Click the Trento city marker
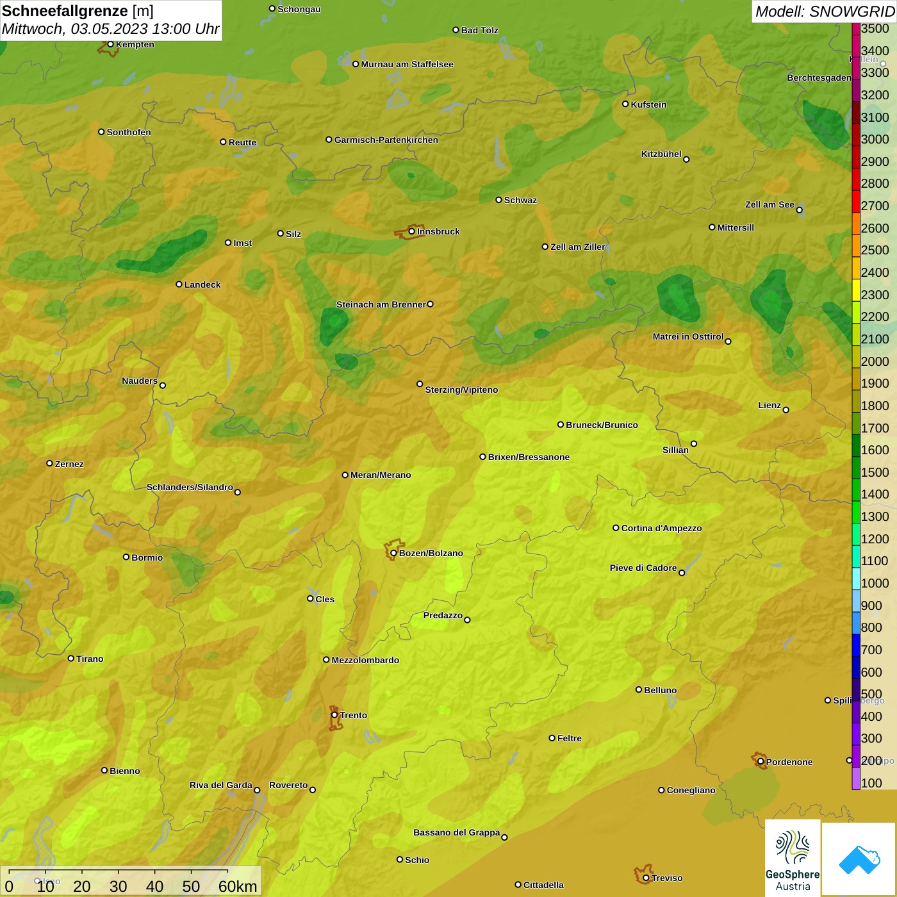The height and width of the screenshot is (897, 897). coord(334,715)
